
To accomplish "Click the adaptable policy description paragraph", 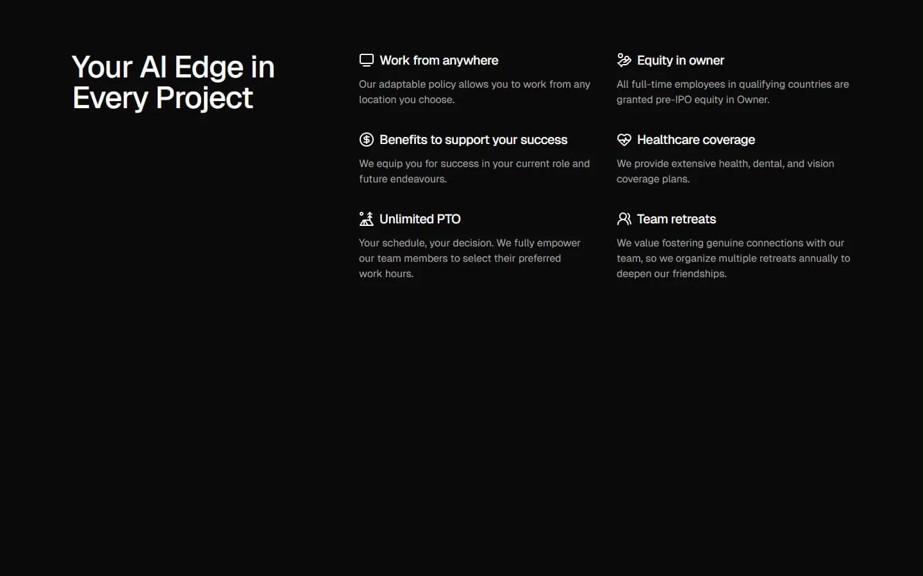I will [474, 92].
